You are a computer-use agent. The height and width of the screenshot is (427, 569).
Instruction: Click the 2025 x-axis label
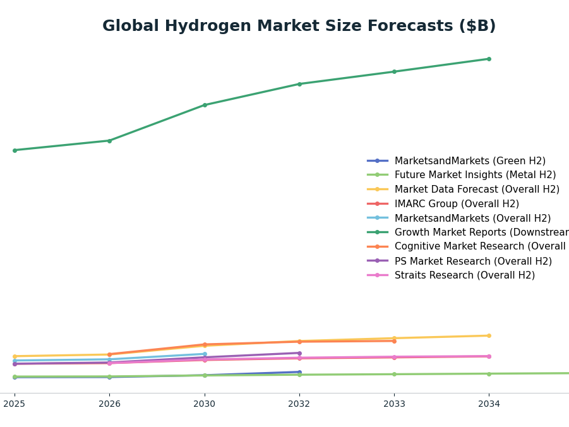(x=14, y=404)
